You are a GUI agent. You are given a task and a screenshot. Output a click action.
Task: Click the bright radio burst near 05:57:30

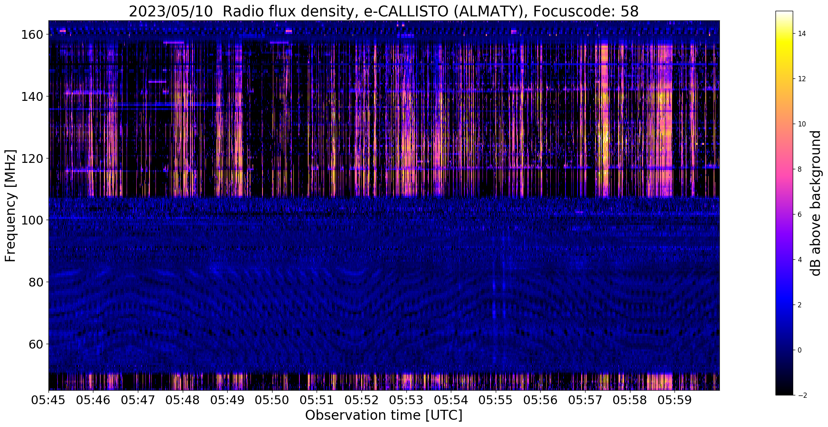[x=602, y=120]
